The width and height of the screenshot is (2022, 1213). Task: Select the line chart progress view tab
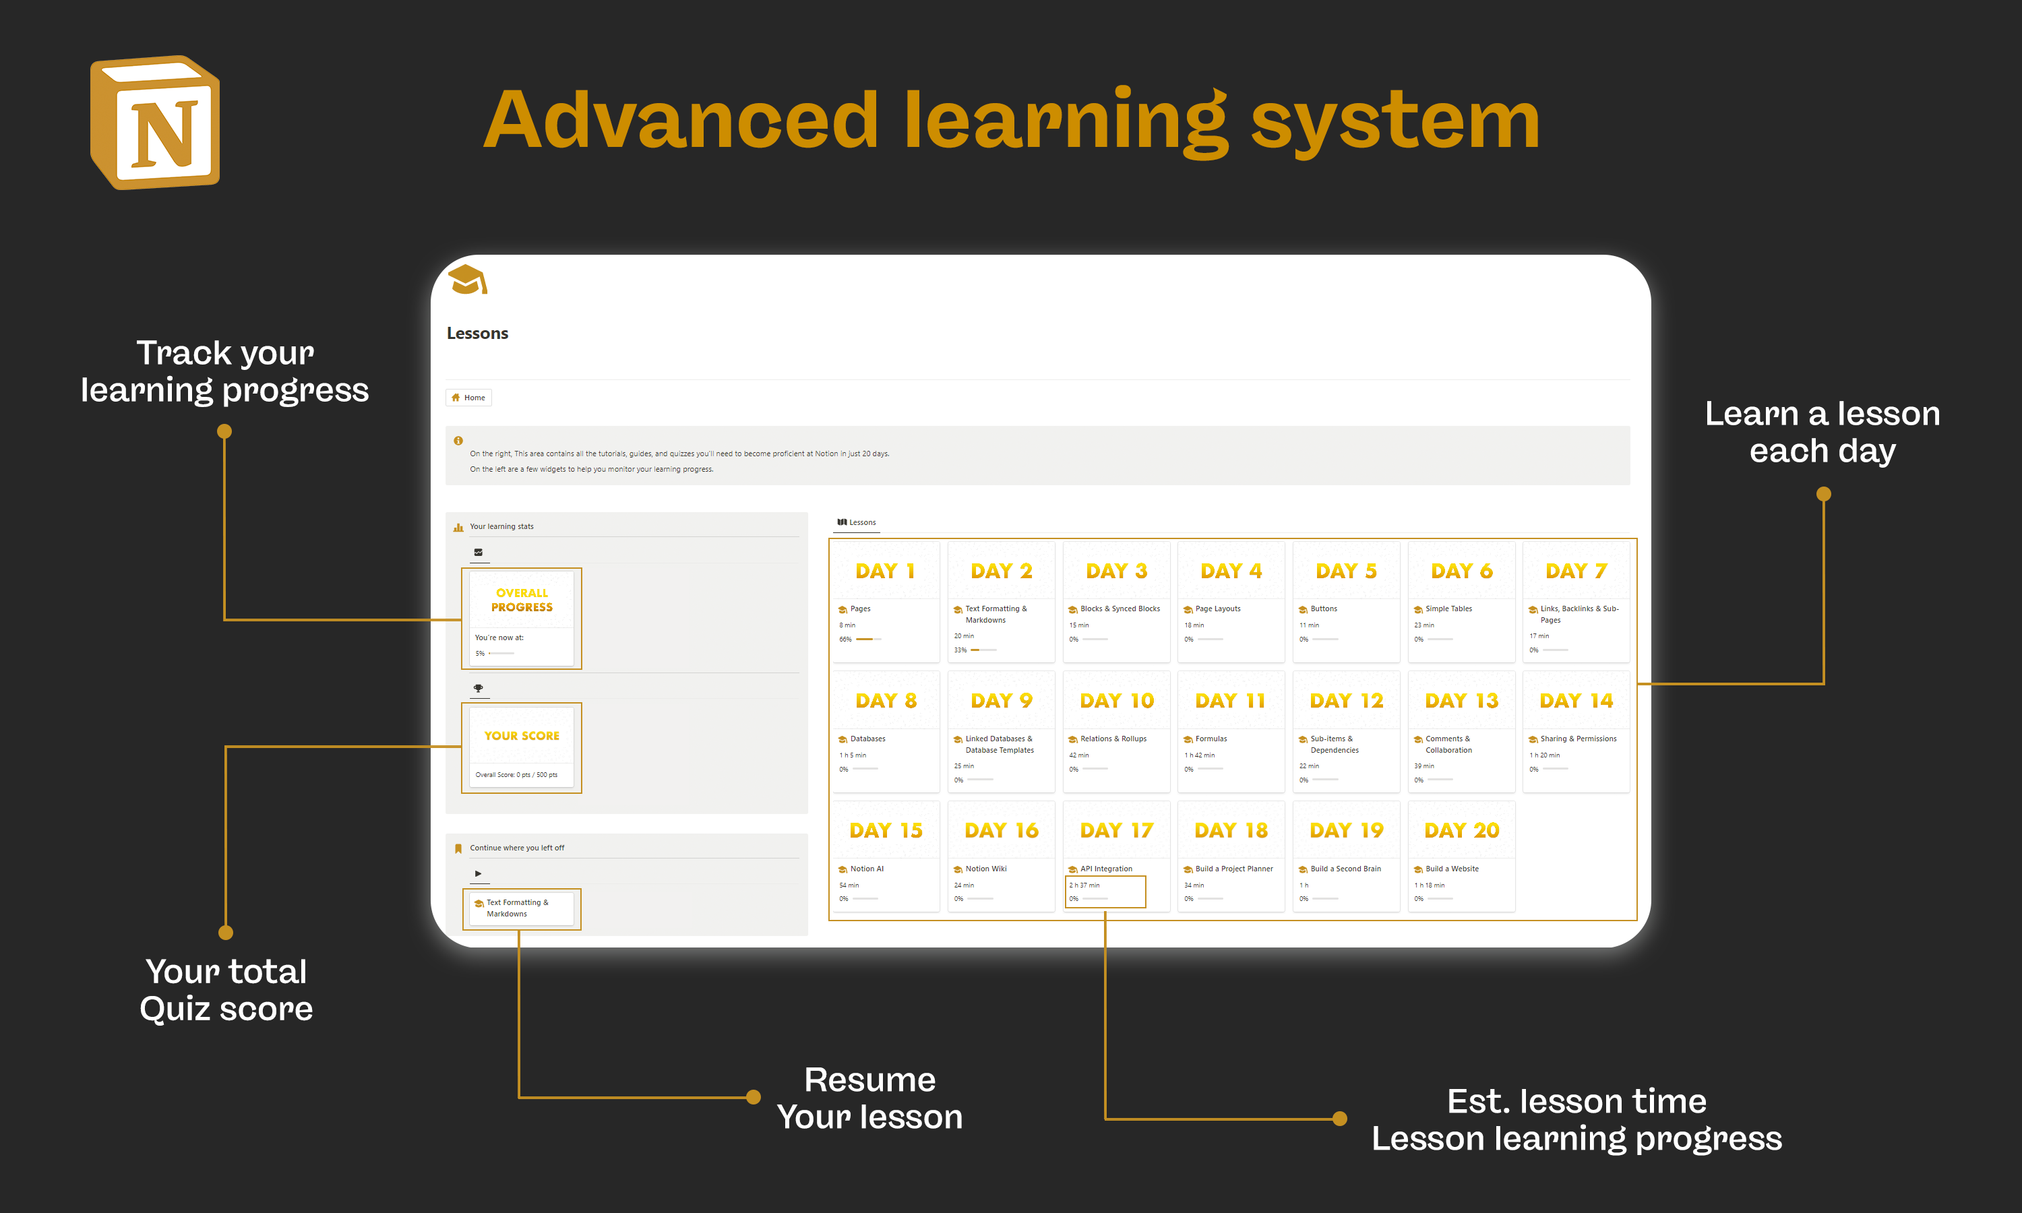coord(479,553)
